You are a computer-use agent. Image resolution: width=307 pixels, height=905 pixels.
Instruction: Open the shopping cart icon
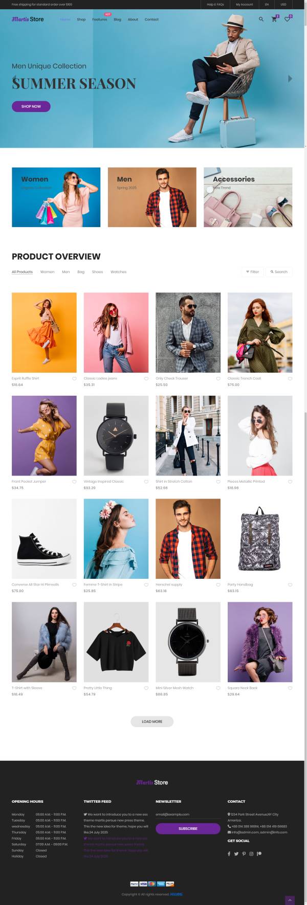(x=274, y=19)
